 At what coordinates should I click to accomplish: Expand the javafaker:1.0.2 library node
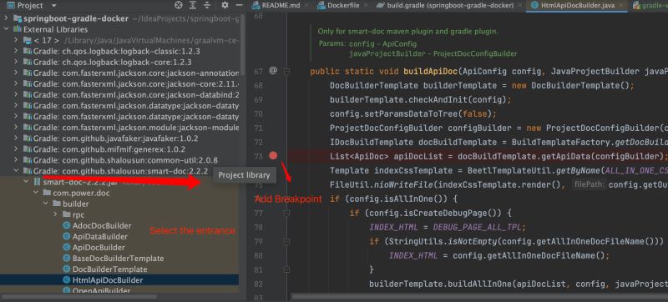pyautogui.click(x=16, y=138)
